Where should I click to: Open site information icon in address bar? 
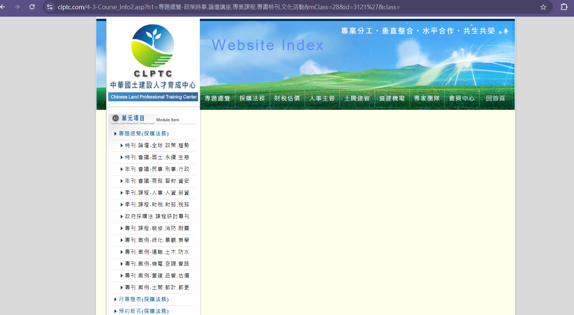click(x=50, y=7)
